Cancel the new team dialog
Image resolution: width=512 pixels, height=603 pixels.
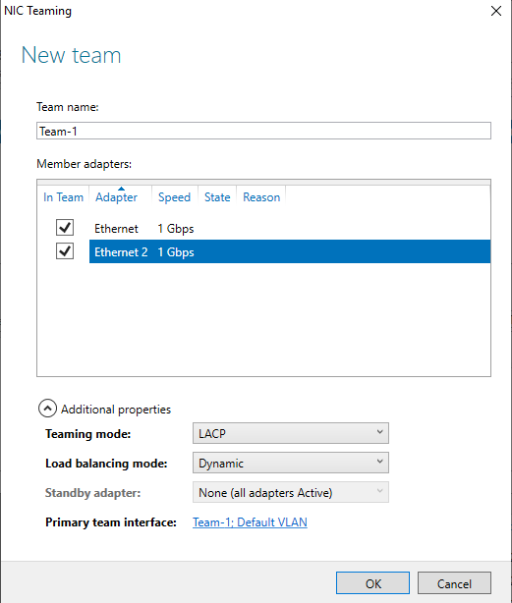click(454, 583)
